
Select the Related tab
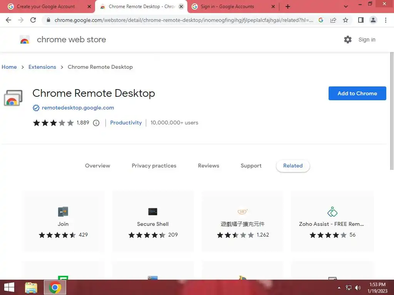pyautogui.click(x=293, y=166)
